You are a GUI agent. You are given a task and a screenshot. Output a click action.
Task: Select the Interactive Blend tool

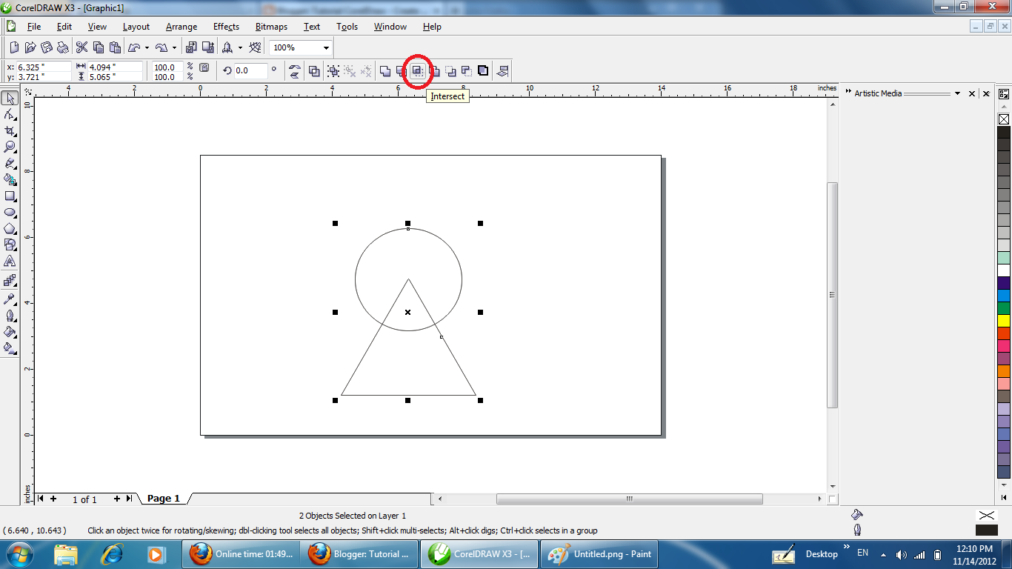coord(10,281)
